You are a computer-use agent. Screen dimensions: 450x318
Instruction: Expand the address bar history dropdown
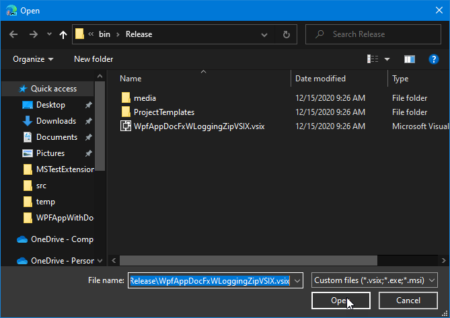point(264,35)
